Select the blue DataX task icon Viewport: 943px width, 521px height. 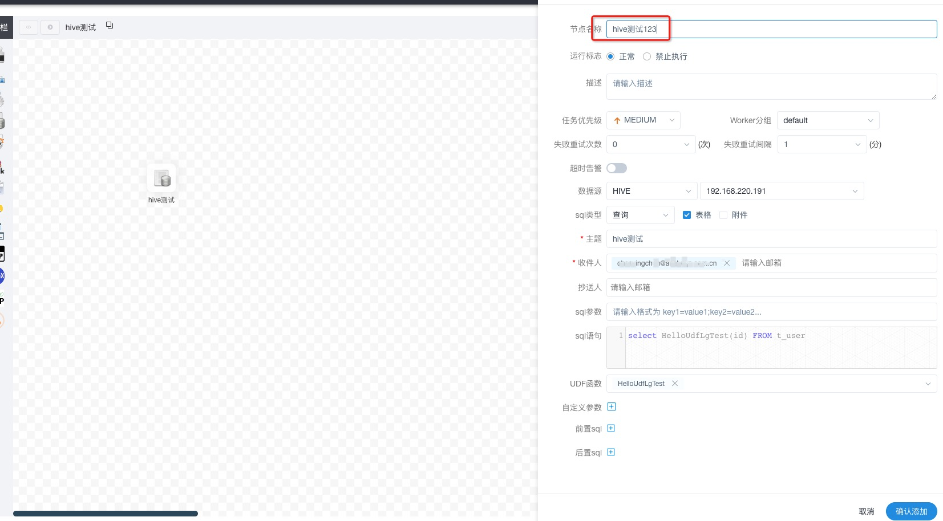[2, 275]
